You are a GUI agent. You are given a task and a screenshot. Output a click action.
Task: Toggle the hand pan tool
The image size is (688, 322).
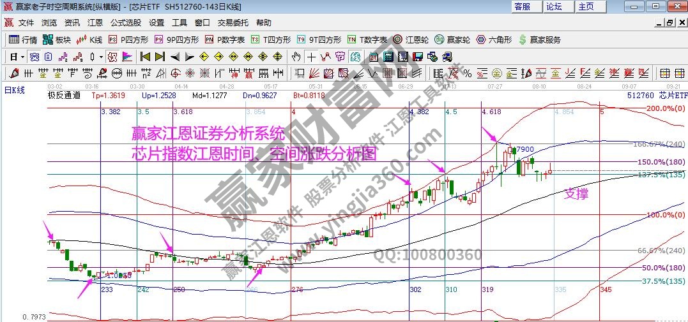pyautogui.click(x=296, y=56)
